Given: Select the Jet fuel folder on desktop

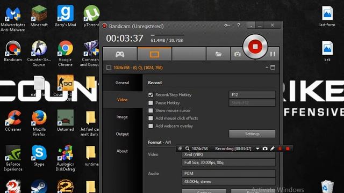Looking at the screenshot, I should tap(90, 123).
